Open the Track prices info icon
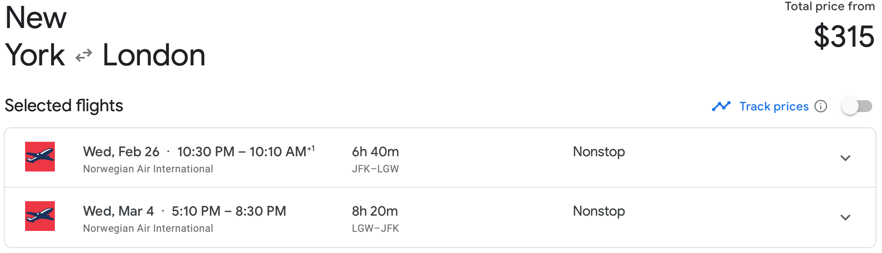This screenshot has height=253, width=882. (821, 106)
